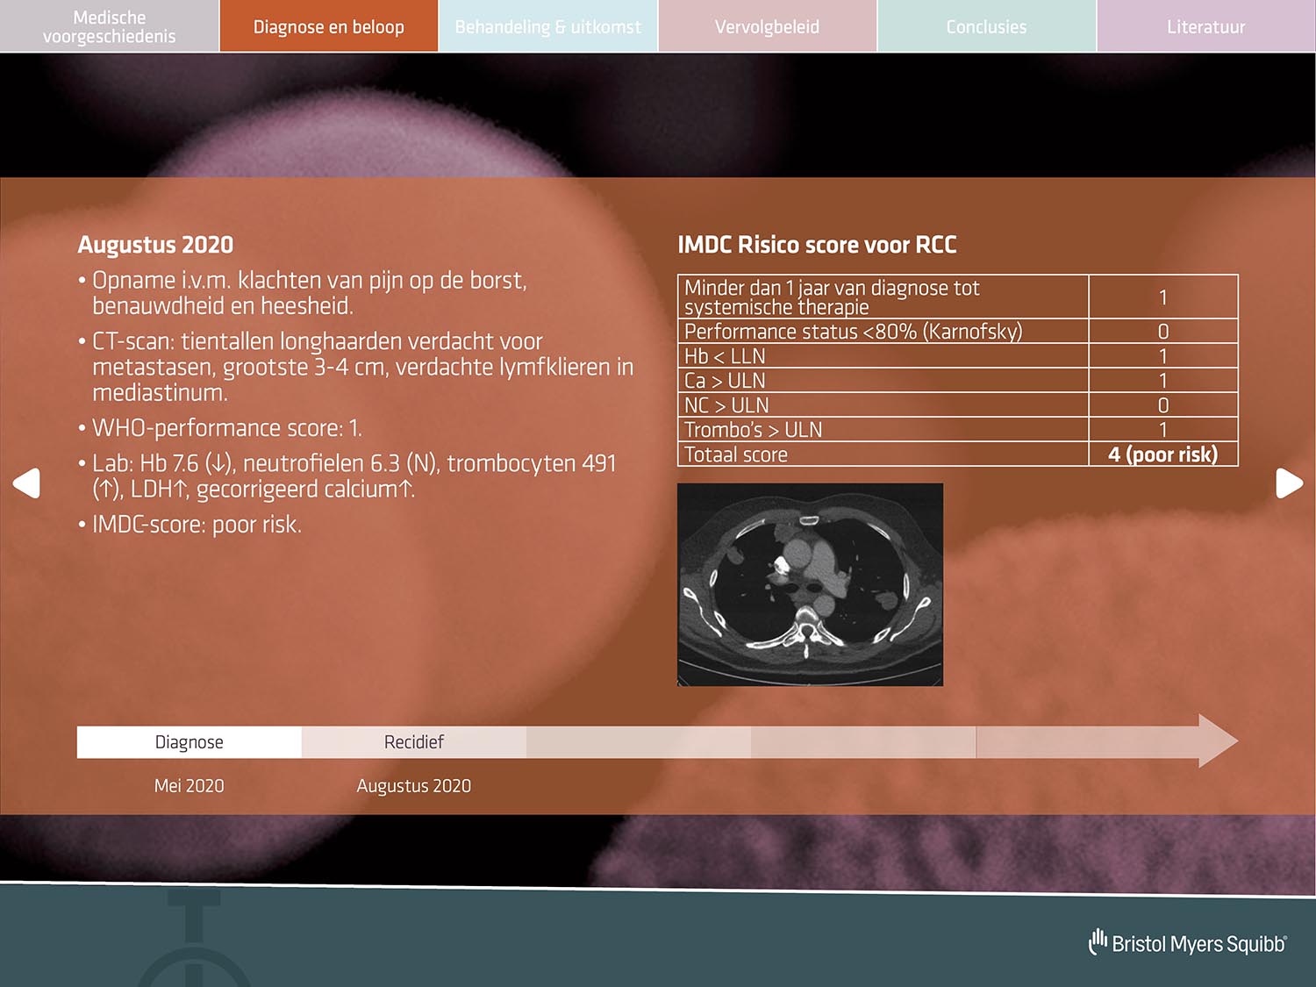Advance to next slide with right arrow

(1289, 483)
